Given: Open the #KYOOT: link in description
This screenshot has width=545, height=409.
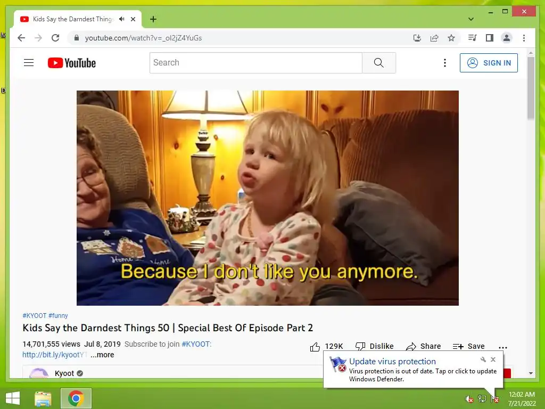Looking at the screenshot, I should (196, 344).
